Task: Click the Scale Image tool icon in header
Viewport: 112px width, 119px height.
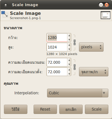Action: [5, 14]
